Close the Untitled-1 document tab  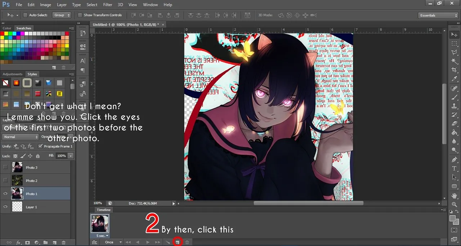(x=163, y=24)
